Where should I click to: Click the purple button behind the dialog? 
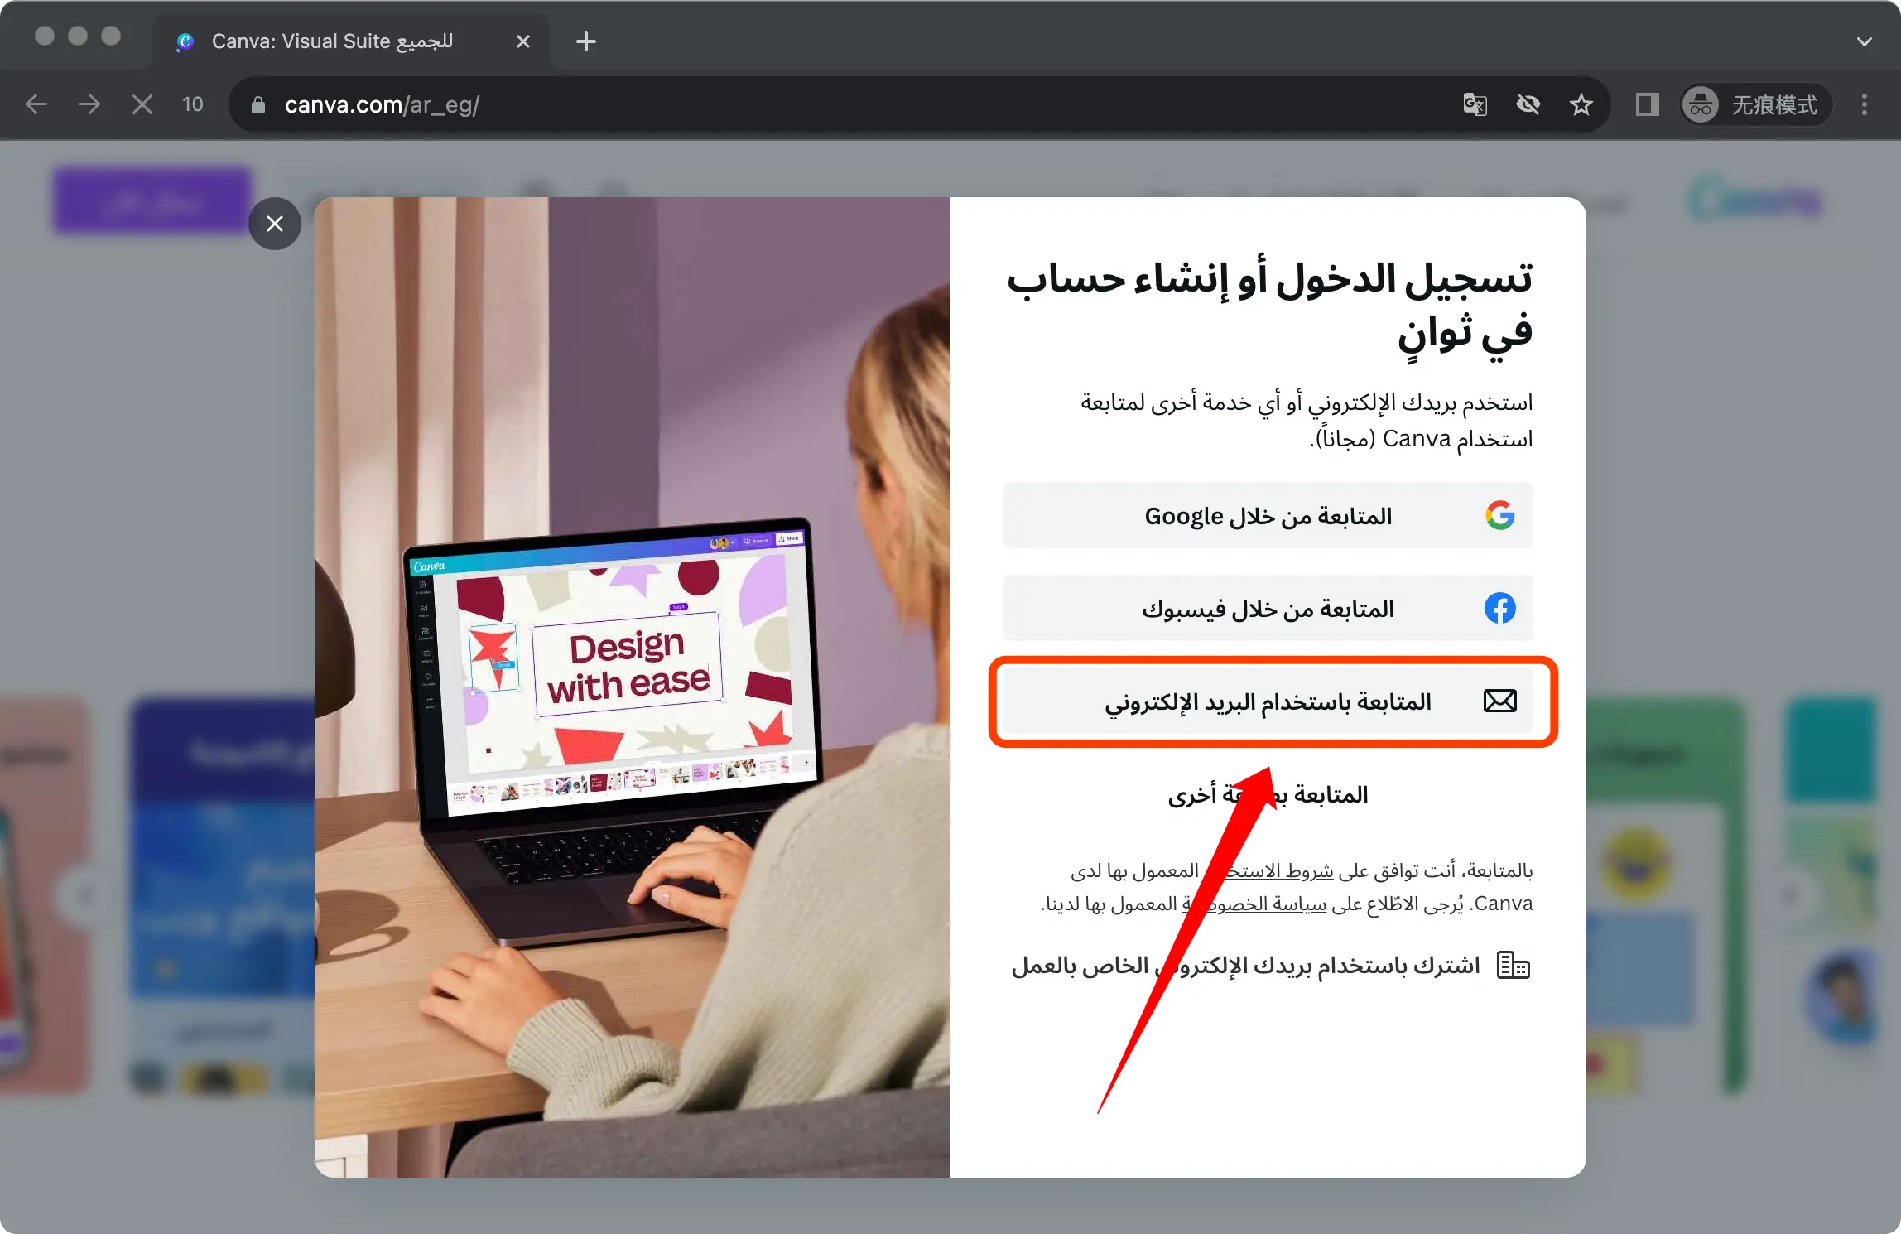click(x=152, y=200)
